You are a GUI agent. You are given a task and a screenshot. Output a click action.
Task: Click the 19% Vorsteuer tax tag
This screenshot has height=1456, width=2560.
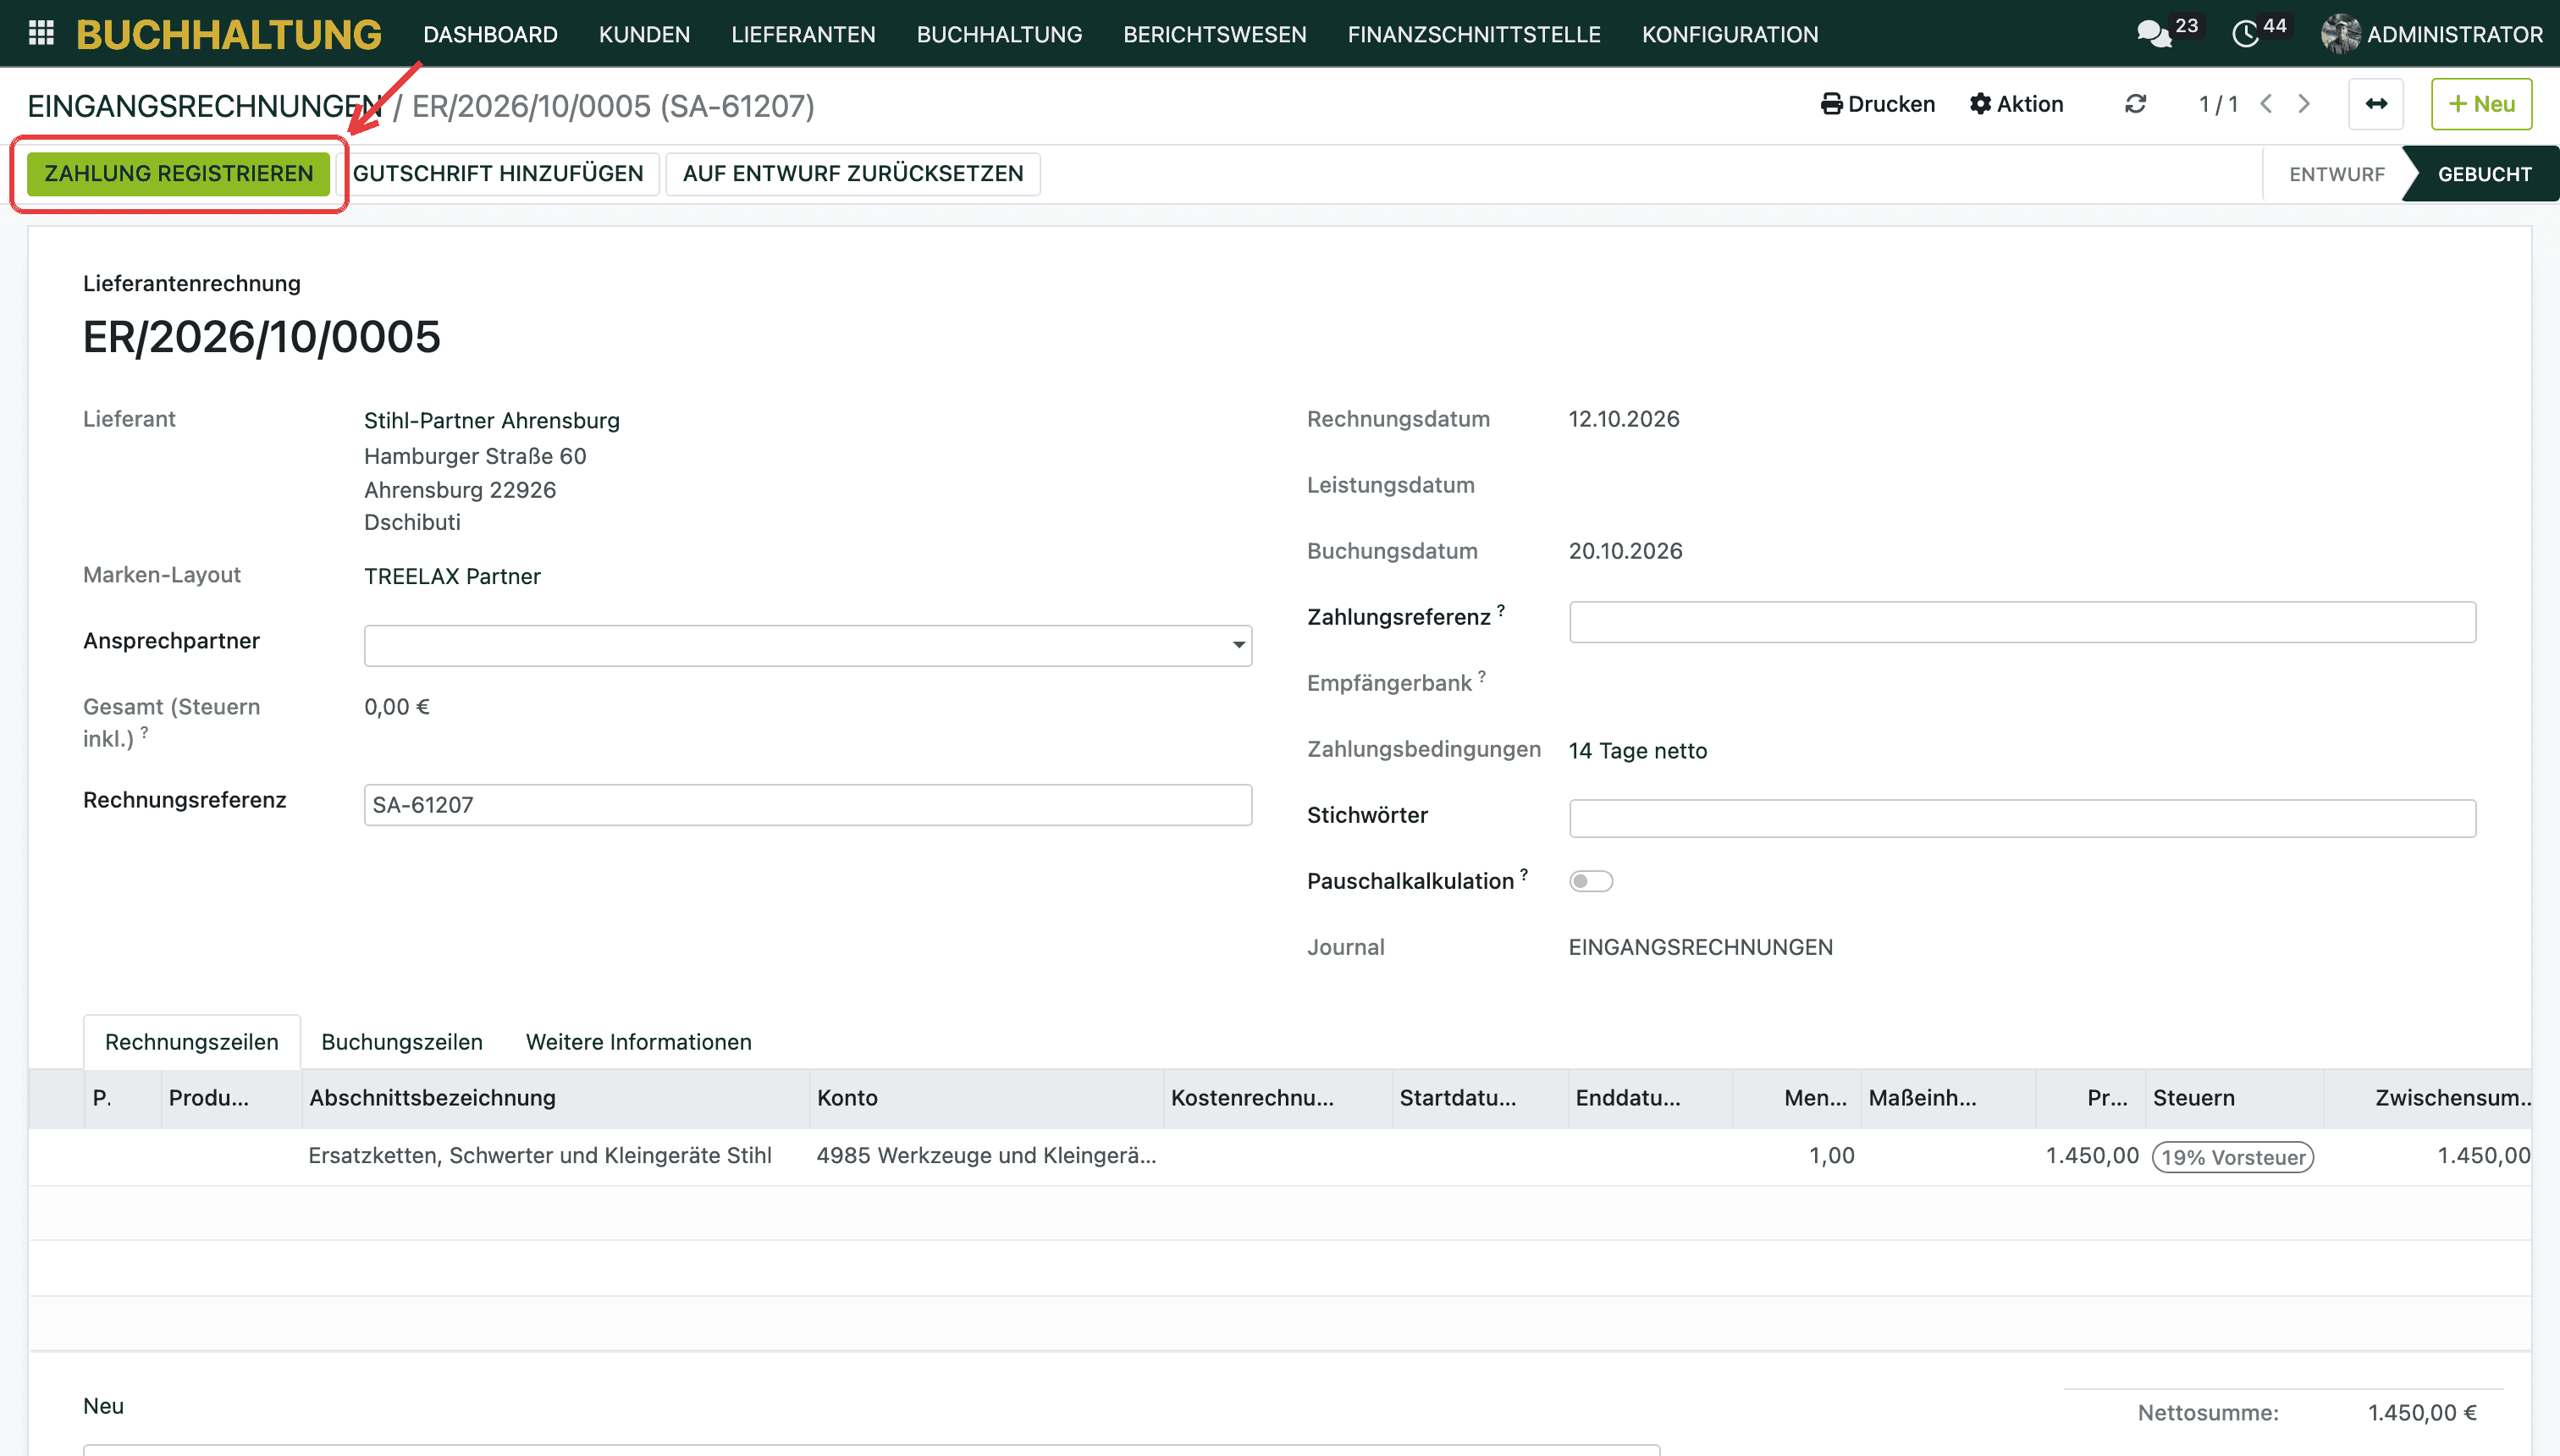pyautogui.click(x=2232, y=1157)
